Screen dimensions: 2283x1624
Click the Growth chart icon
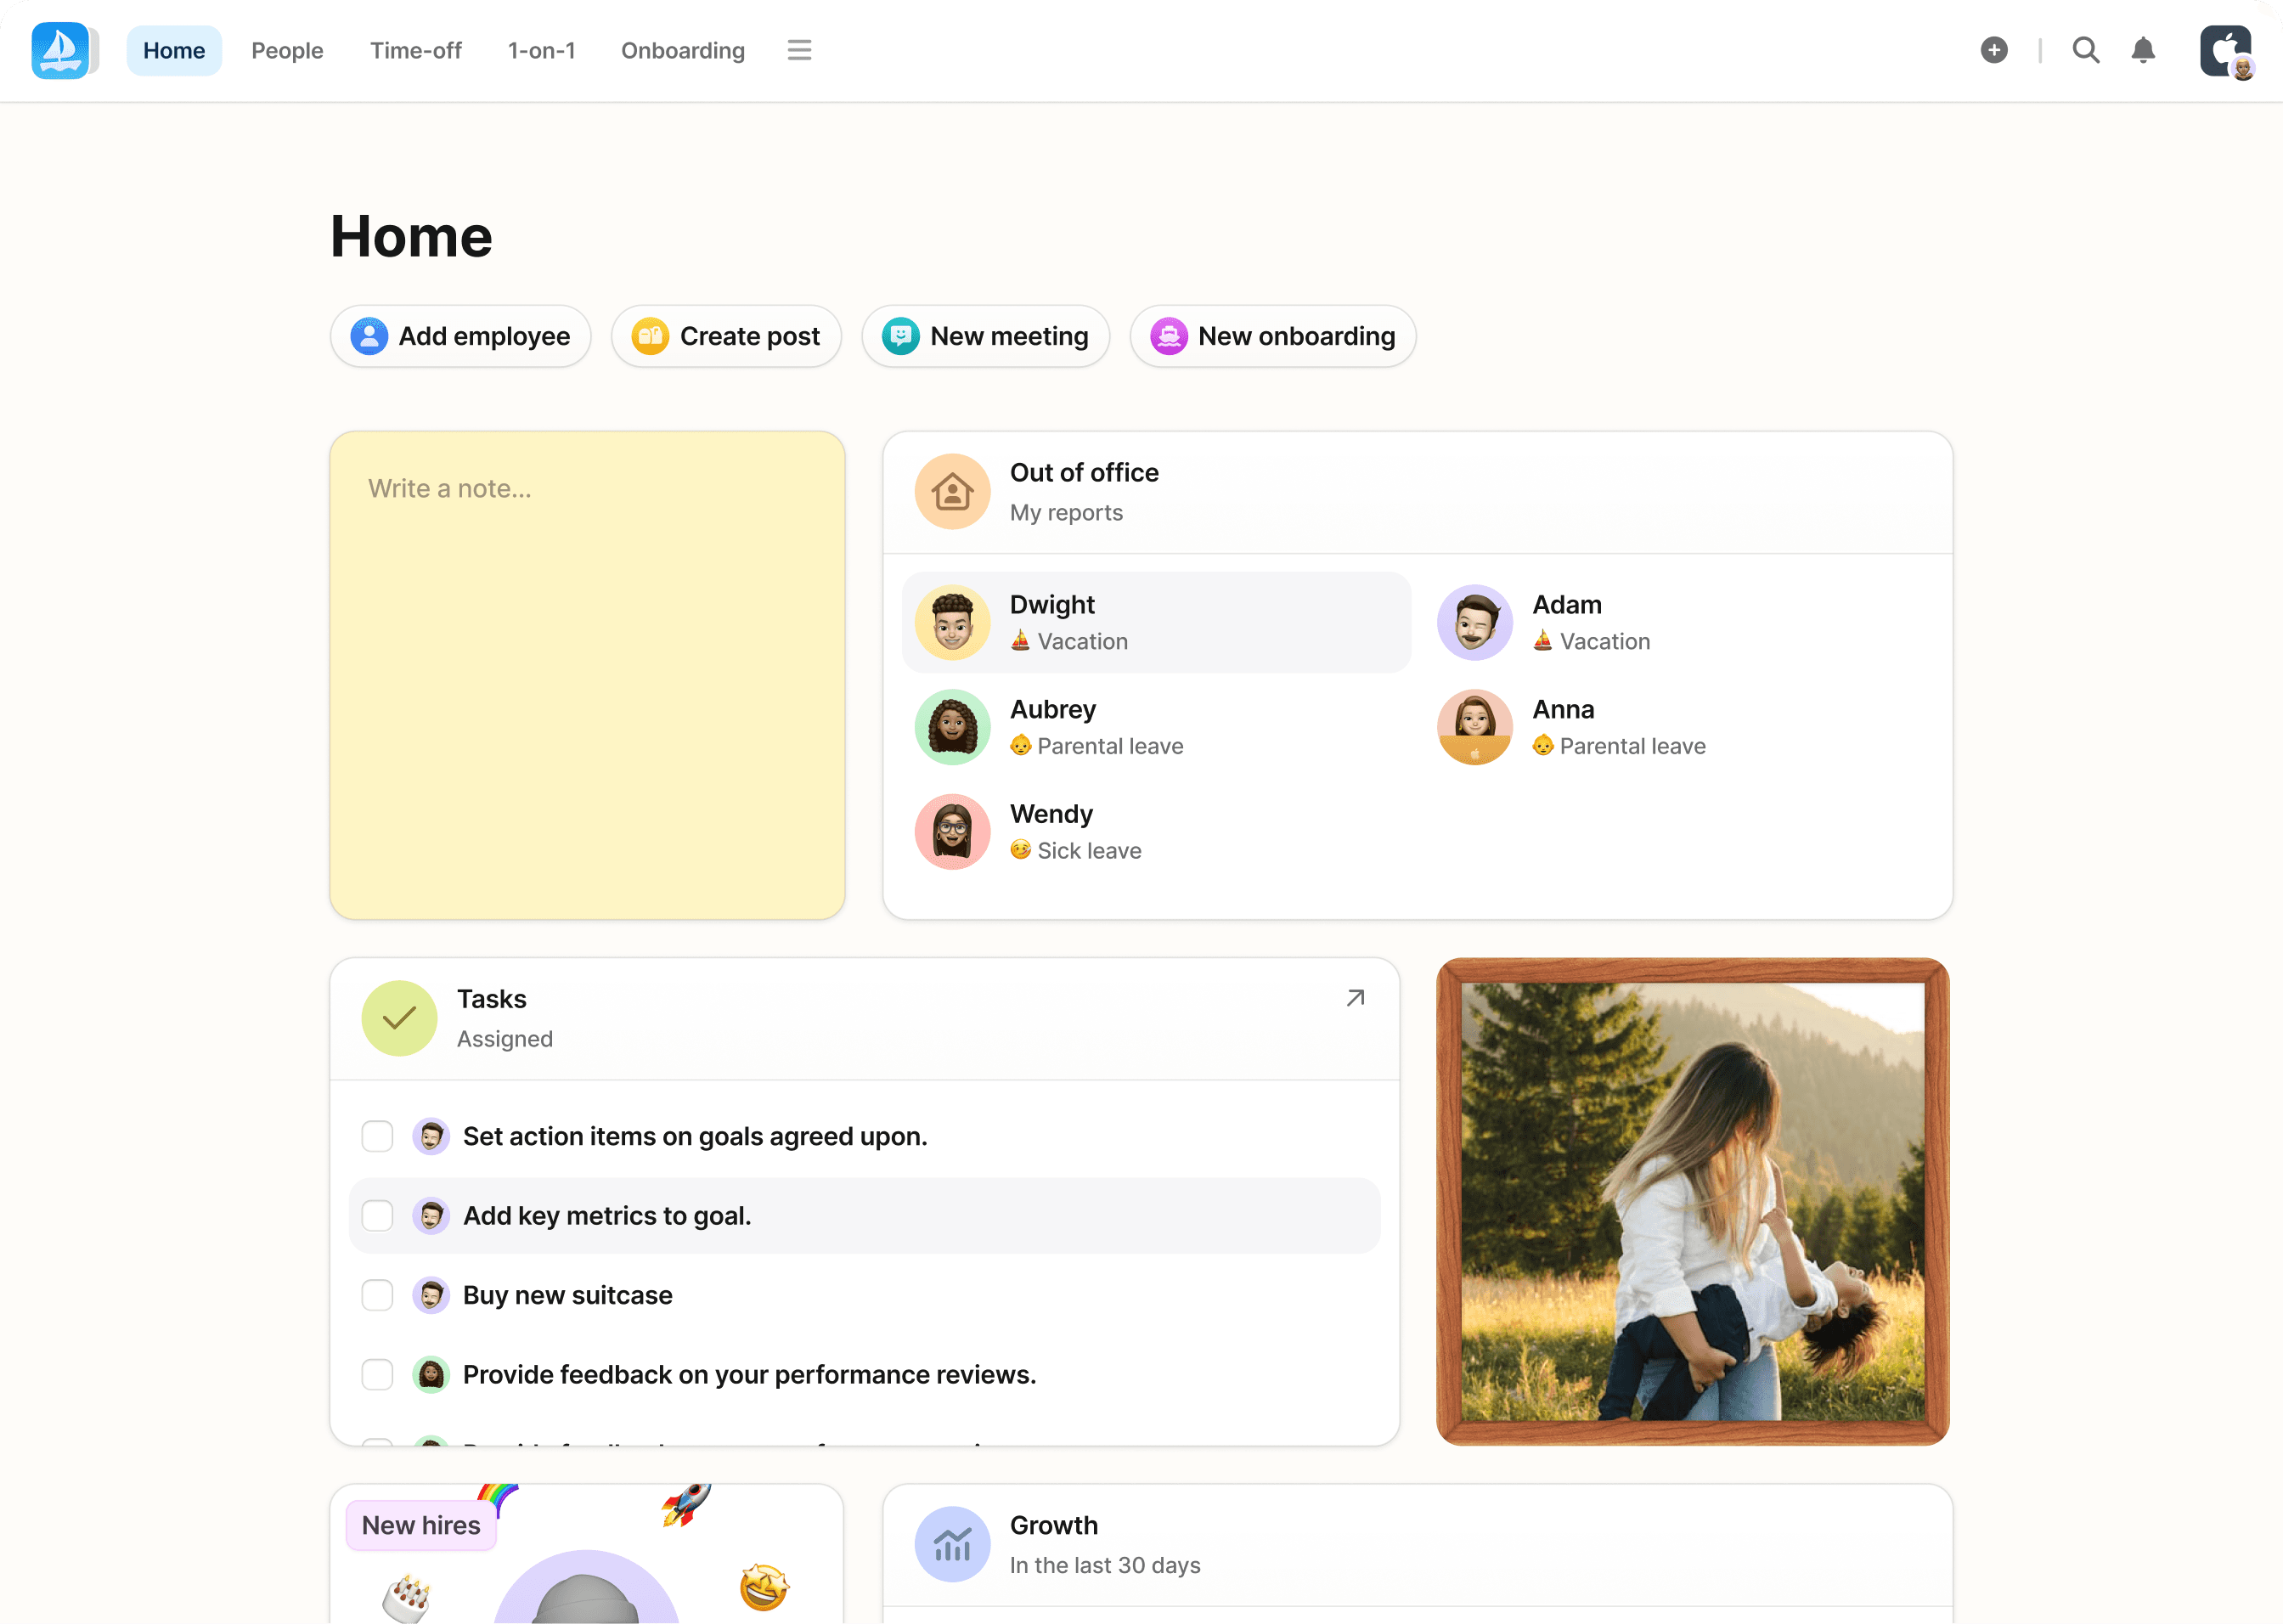click(x=952, y=1544)
